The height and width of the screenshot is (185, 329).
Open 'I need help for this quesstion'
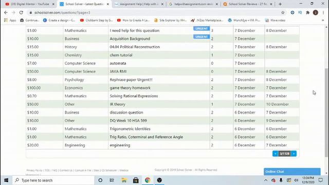click(x=135, y=31)
